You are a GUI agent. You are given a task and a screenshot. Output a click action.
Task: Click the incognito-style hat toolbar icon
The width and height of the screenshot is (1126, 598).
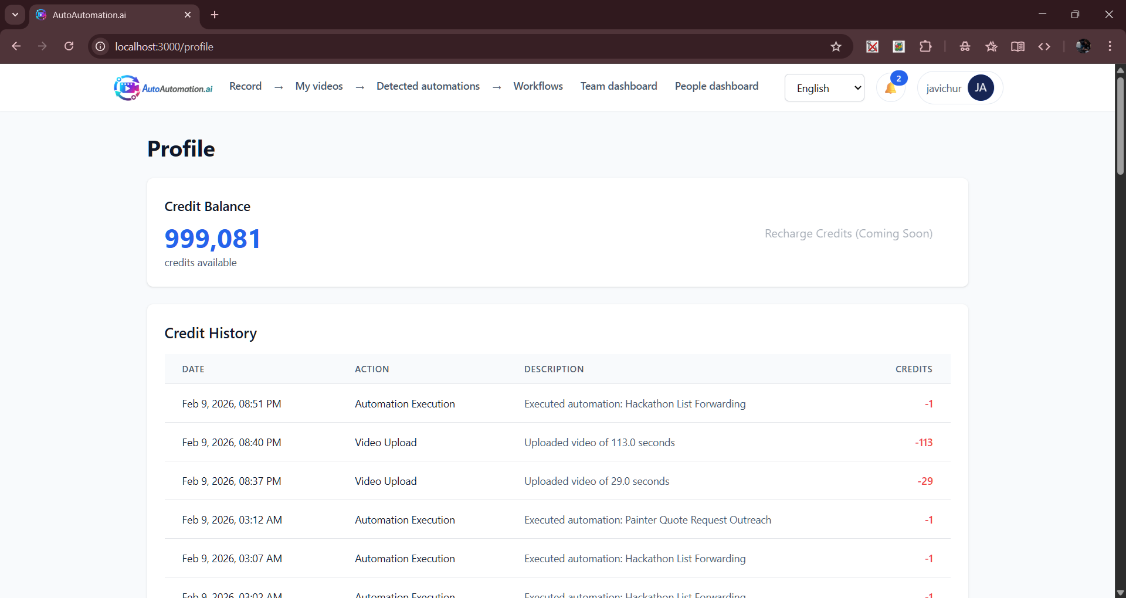pyautogui.click(x=965, y=46)
